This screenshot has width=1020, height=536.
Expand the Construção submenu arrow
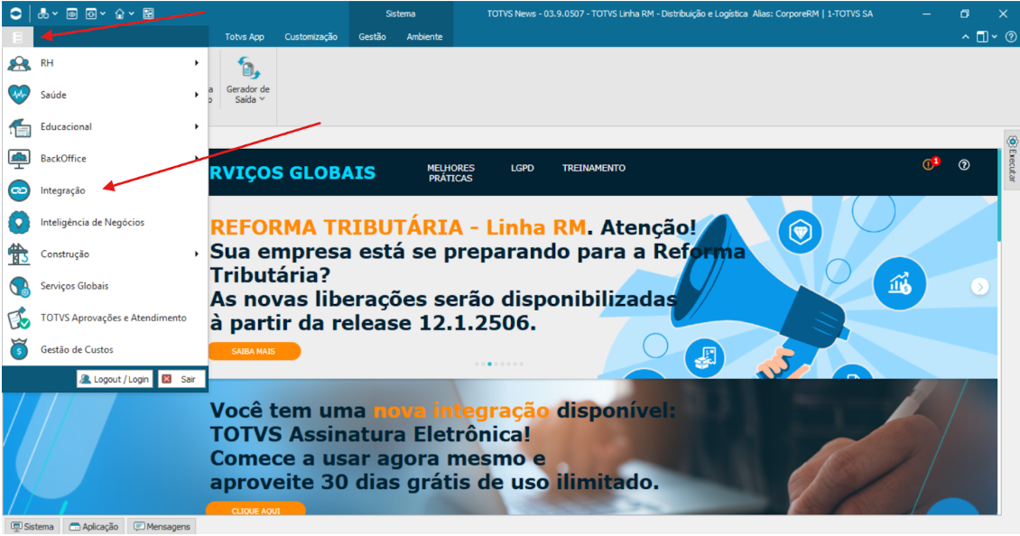(197, 254)
